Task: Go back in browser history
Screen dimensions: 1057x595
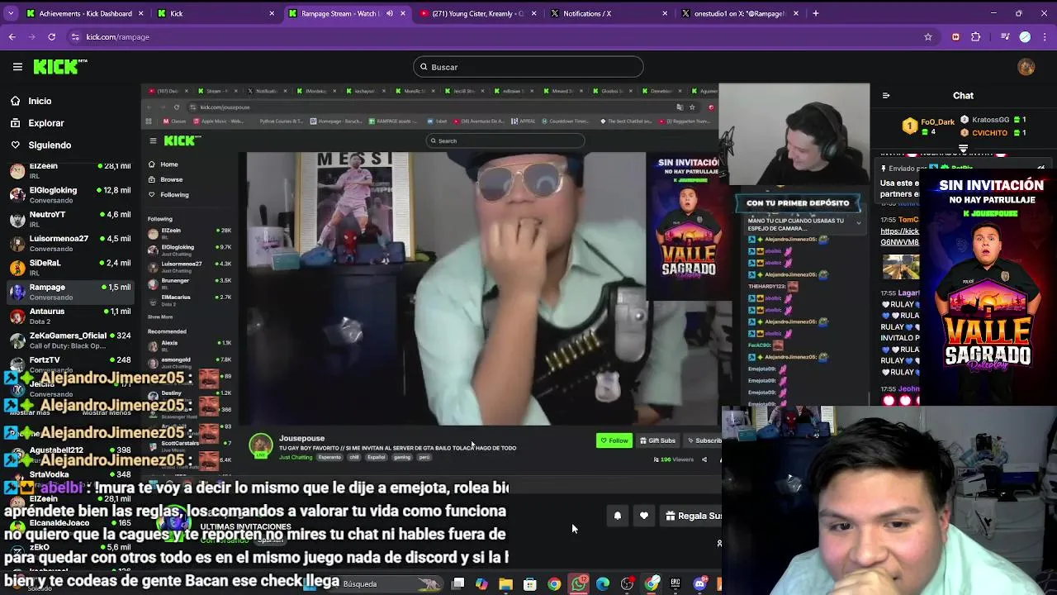Action: [12, 36]
